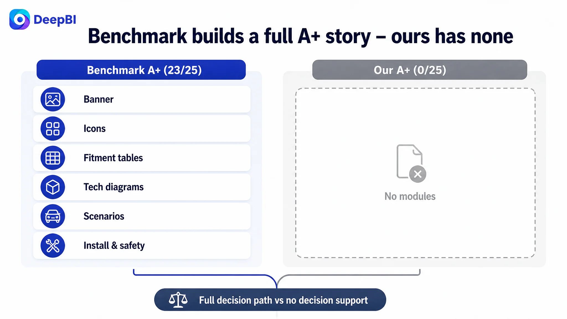Select the Fitment tables row
This screenshot has width=567, height=319.
pyautogui.click(x=142, y=158)
